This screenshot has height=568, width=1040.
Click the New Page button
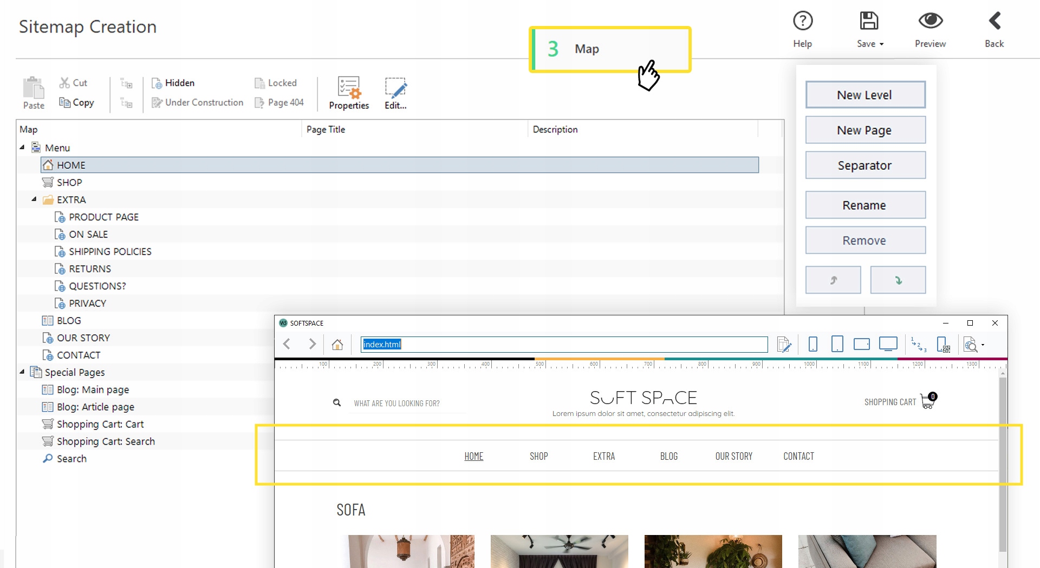point(865,130)
